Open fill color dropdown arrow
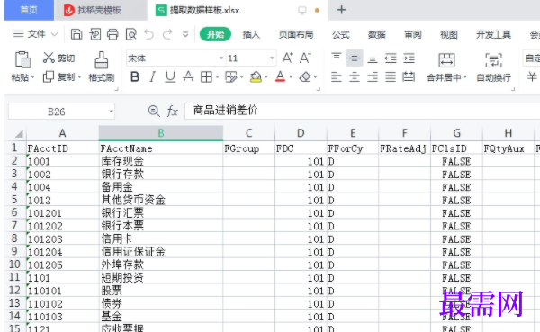This screenshot has width=540, height=332. click(x=266, y=77)
